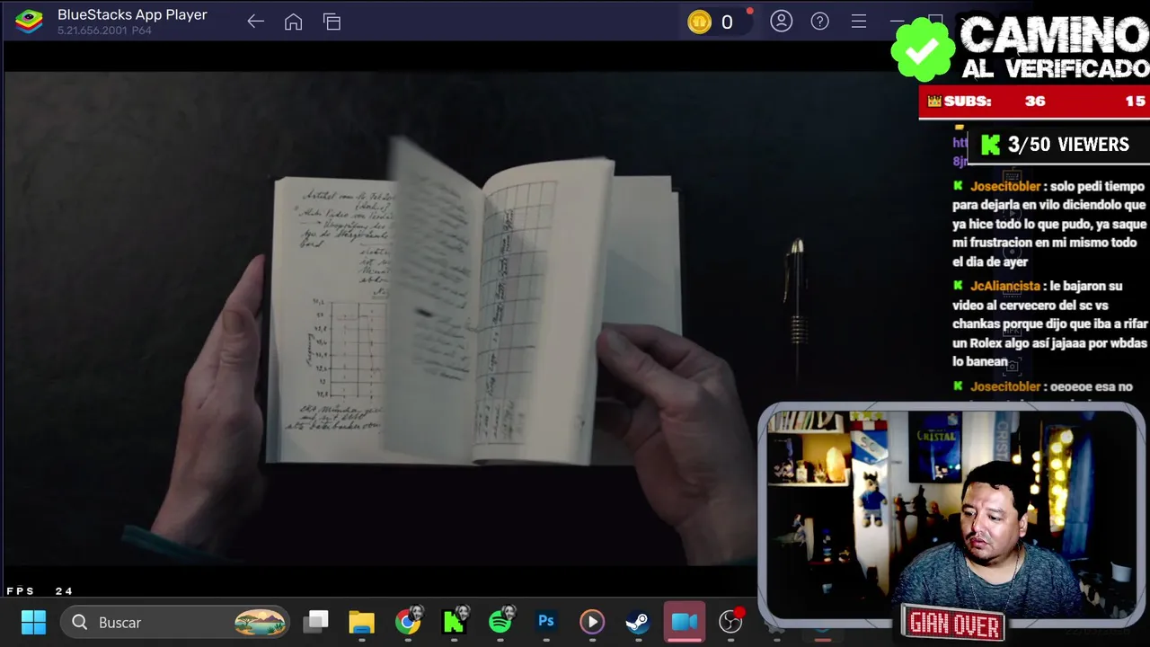Open Spotify from the taskbar
Screen dimensions: 1150x647
(501, 622)
